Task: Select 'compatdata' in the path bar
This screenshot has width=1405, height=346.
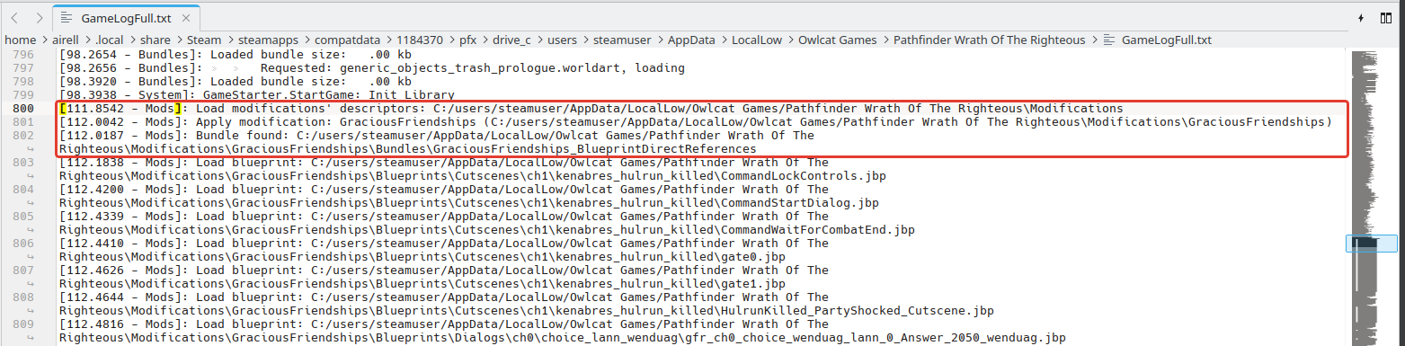Action: 347,40
